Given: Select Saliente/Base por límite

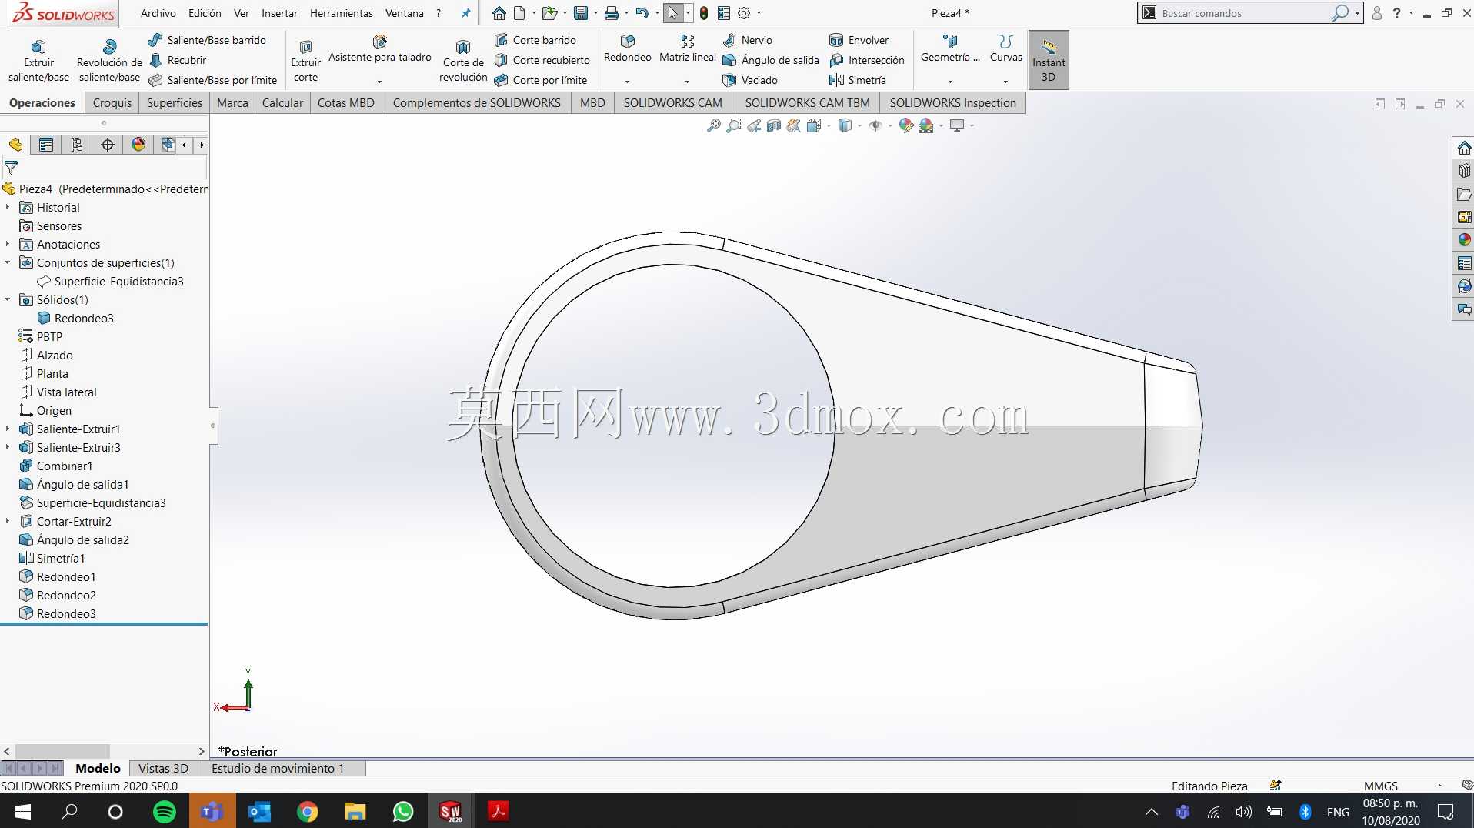Looking at the screenshot, I should click(x=213, y=80).
